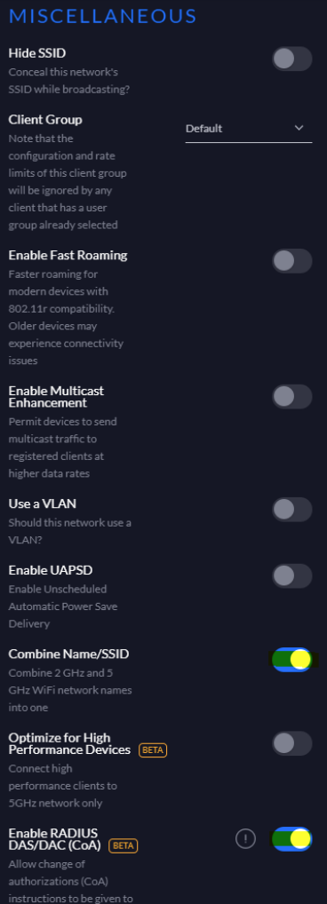This screenshot has width=327, height=904.
Task: Click the info icon beside RADIUS DAS/DAC
Action: (245, 838)
